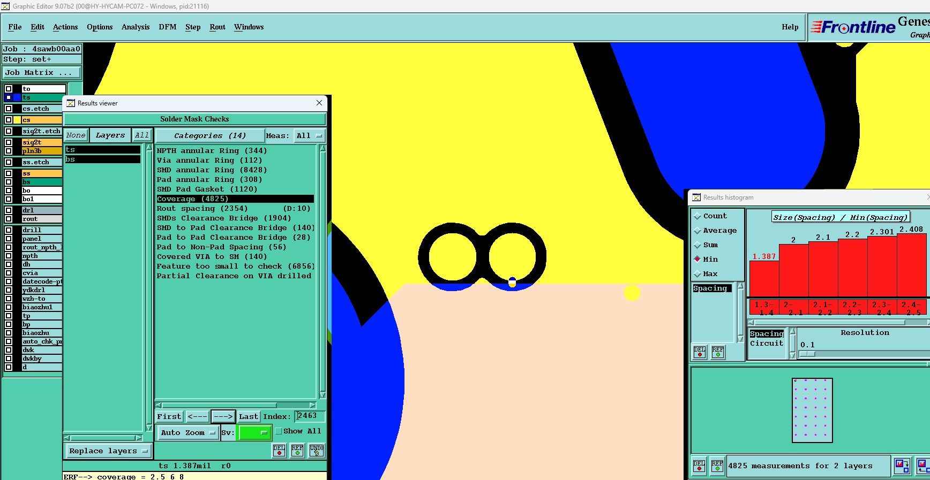Open the green Sv severity dropdown

(254, 433)
